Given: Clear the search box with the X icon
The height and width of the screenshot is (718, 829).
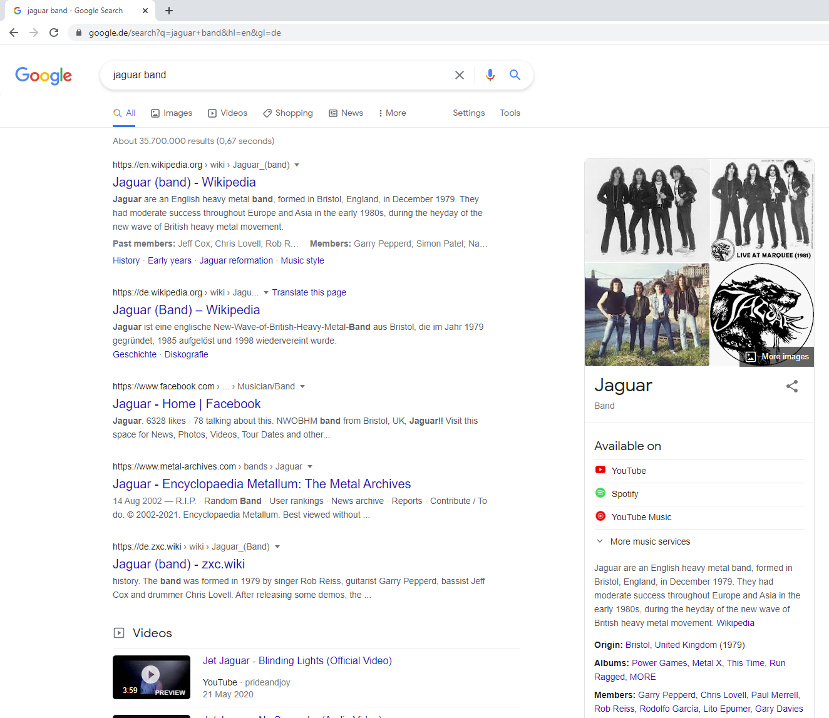Looking at the screenshot, I should (460, 75).
